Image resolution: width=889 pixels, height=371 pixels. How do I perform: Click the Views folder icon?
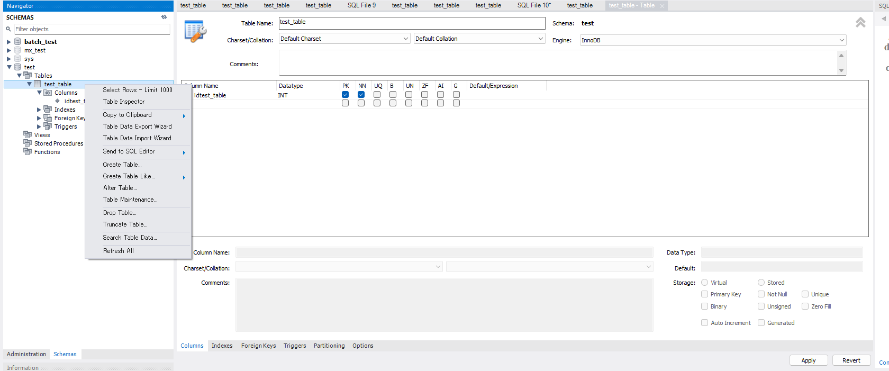(28, 134)
